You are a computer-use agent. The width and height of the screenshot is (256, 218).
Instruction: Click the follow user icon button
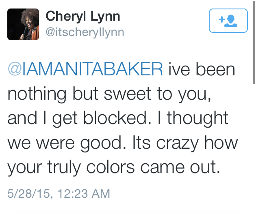tap(228, 21)
